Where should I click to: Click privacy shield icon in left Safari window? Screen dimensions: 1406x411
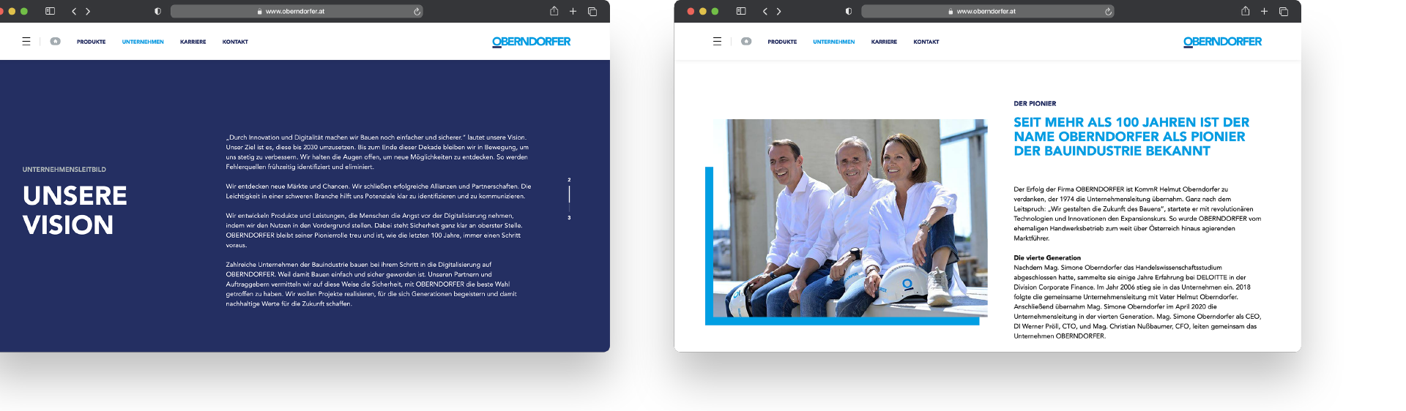click(x=157, y=11)
